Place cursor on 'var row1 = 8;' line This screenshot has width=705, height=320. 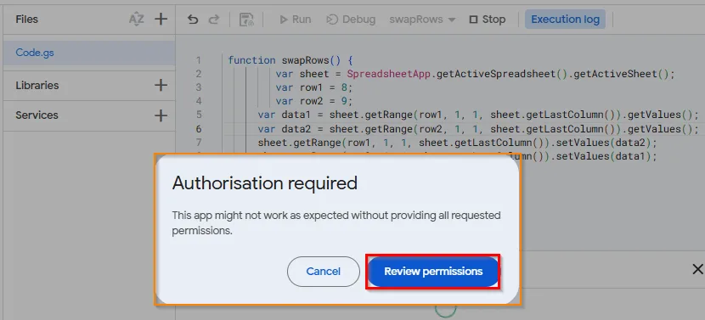(x=314, y=87)
